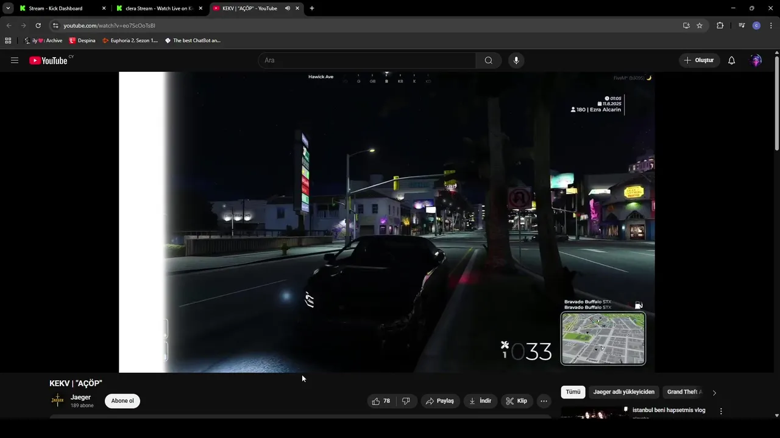Go forward in browser history
Image resolution: width=780 pixels, height=438 pixels.
23,26
